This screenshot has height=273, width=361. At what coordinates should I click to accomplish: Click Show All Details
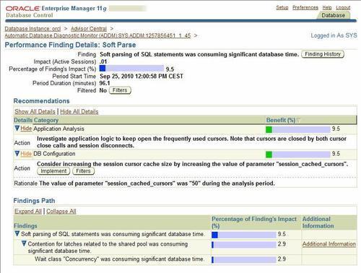pos(35,111)
